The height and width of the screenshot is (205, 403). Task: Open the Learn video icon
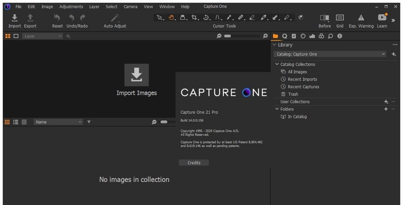382,17
